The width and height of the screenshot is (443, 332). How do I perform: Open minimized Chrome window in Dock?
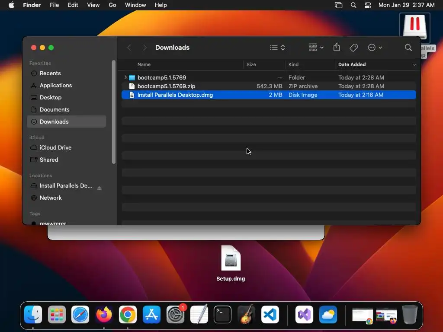pyautogui.click(x=363, y=316)
